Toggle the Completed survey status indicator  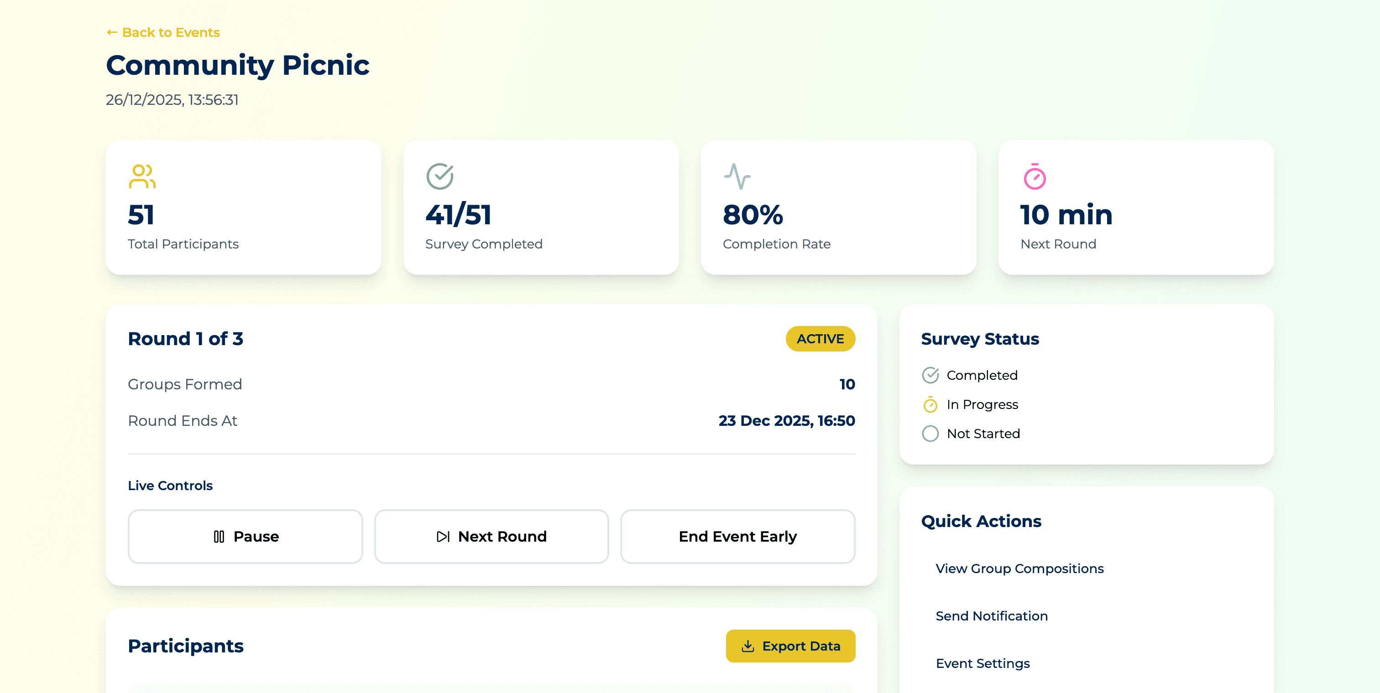pos(930,375)
